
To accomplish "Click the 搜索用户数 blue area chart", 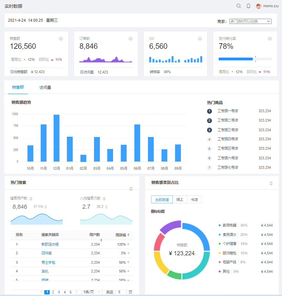I will 37,219.
